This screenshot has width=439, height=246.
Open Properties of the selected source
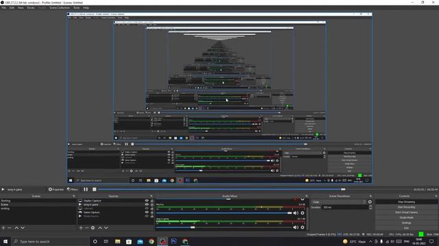click(x=56, y=189)
